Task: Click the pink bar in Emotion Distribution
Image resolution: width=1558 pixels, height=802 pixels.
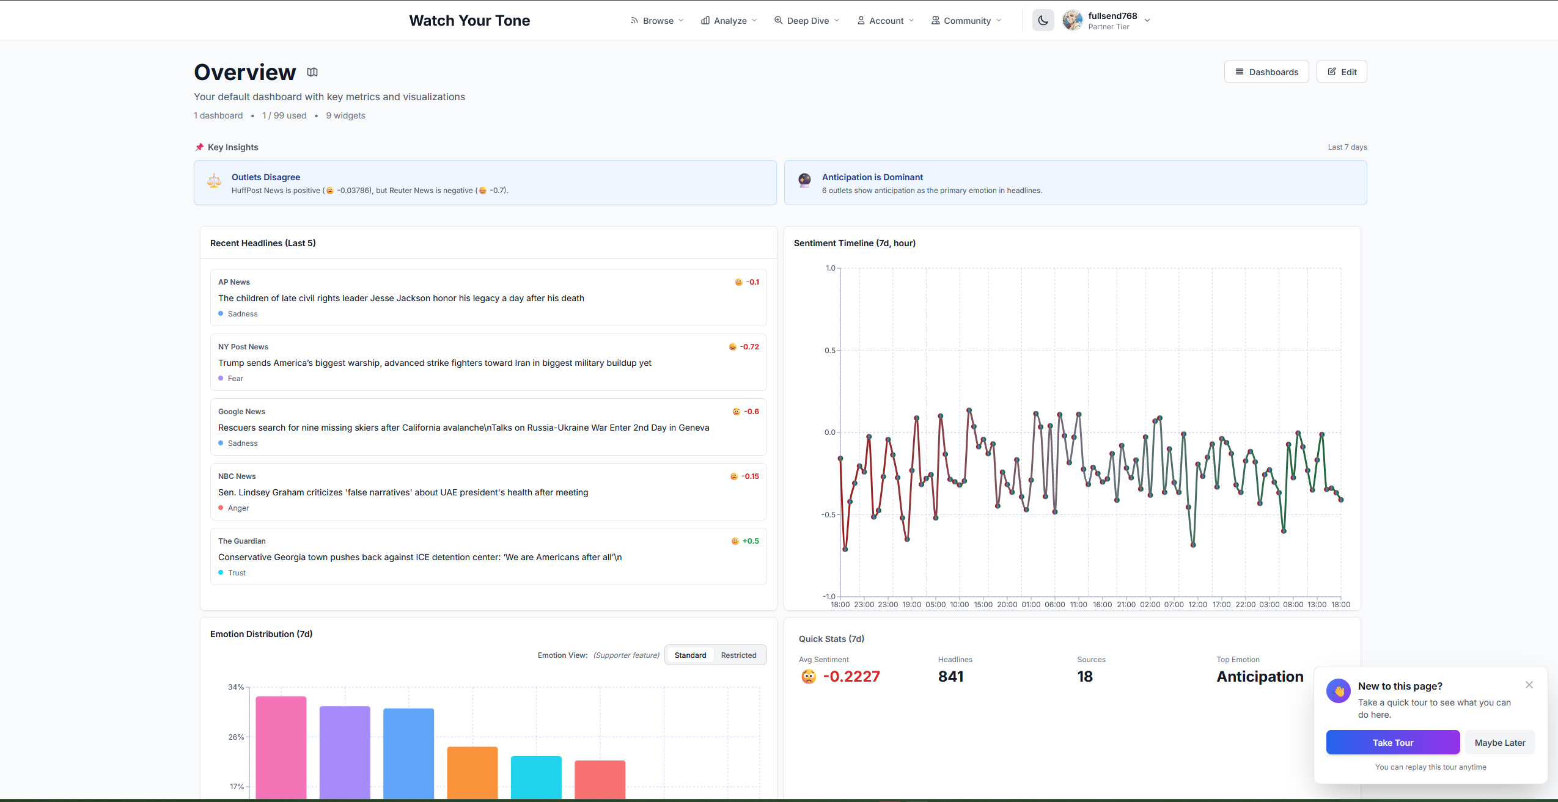Action: pyautogui.click(x=281, y=746)
